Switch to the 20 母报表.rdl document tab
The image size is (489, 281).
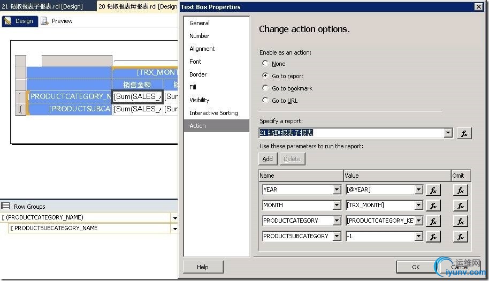[138, 6]
